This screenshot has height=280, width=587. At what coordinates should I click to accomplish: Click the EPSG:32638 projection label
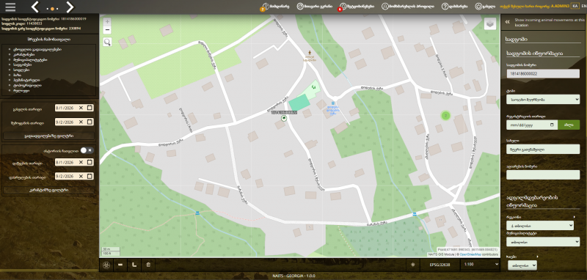pyautogui.click(x=439, y=265)
